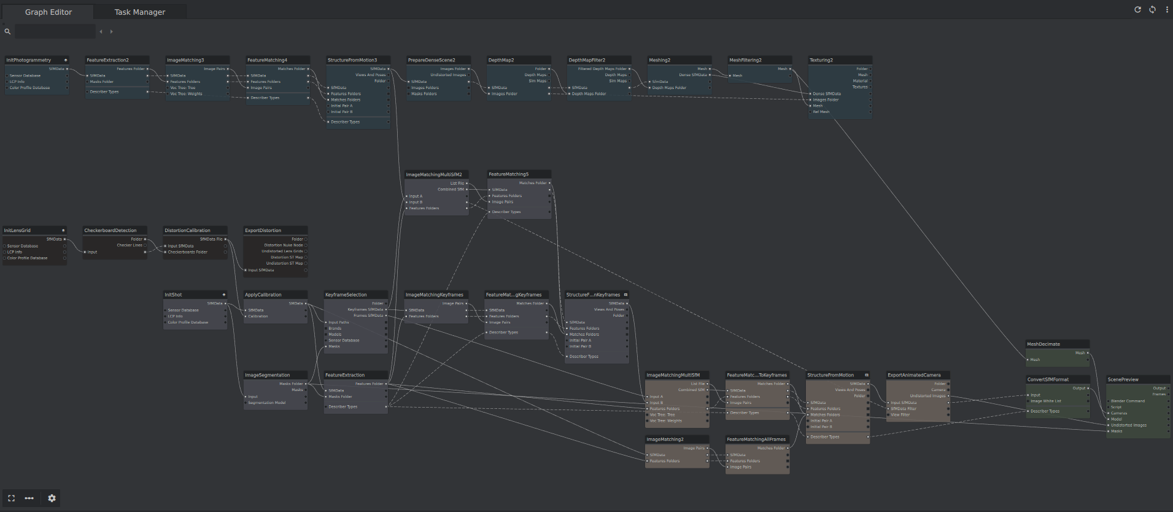Click the auto-layout nodes icon

29,498
